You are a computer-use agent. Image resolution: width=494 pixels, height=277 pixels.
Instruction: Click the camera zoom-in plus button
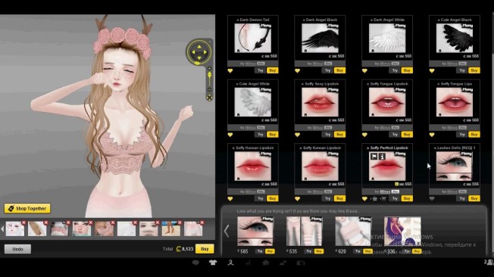210,69
